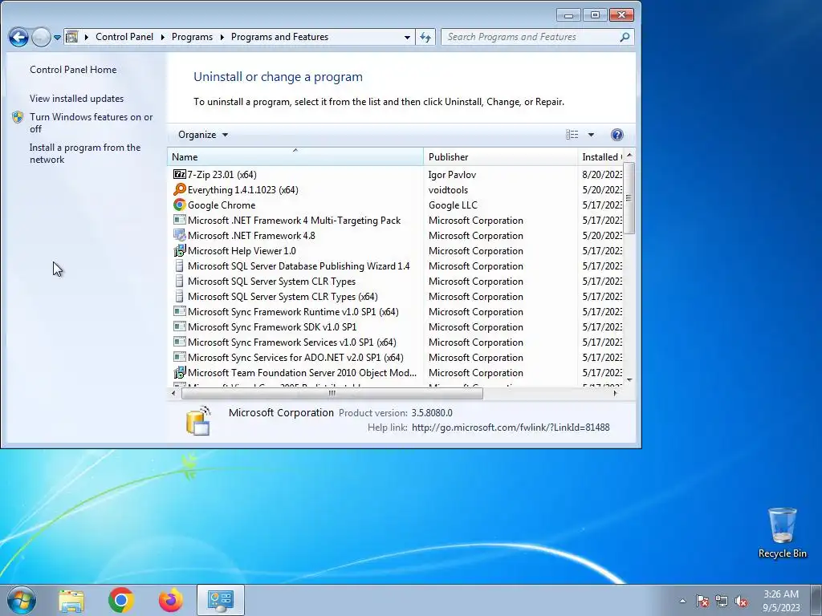Screen dimensions: 822x616
Task: Click the muted volume tray icon
Action: [x=741, y=601]
